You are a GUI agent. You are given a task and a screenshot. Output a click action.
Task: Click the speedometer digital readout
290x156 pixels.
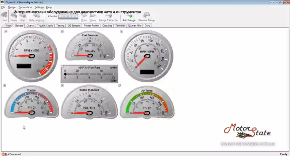[147, 72]
